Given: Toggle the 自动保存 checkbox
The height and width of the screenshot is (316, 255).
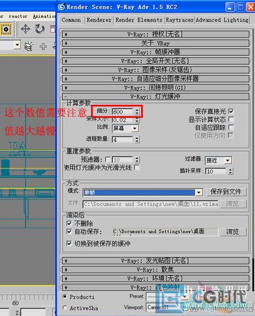Looking at the screenshot, I should (x=69, y=231).
